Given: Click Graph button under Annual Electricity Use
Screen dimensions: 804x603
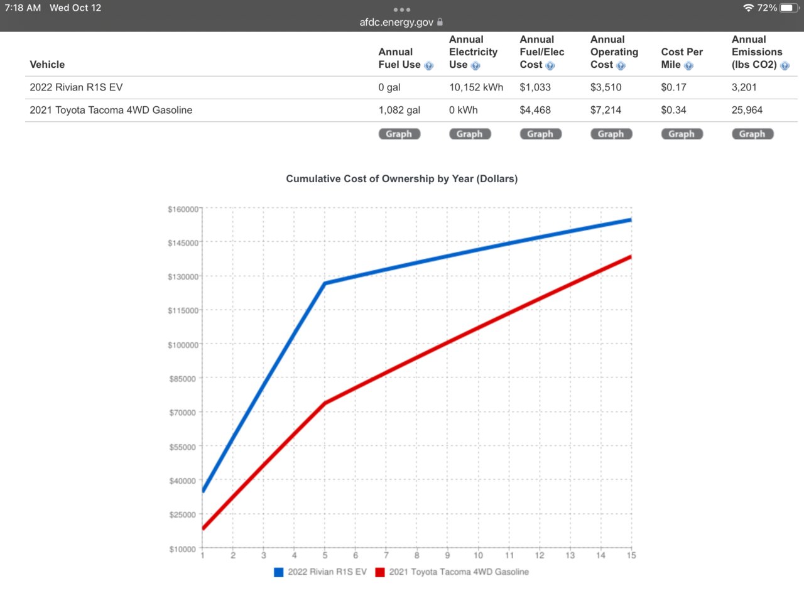Looking at the screenshot, I should click(470, 134).
